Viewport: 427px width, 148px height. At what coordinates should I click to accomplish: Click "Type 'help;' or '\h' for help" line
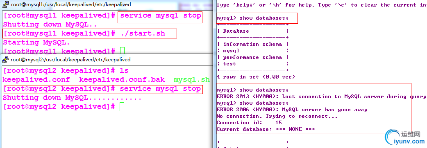[321, 5]
